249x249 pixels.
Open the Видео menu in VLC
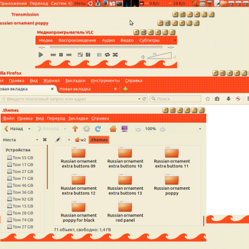pos(127,40)
